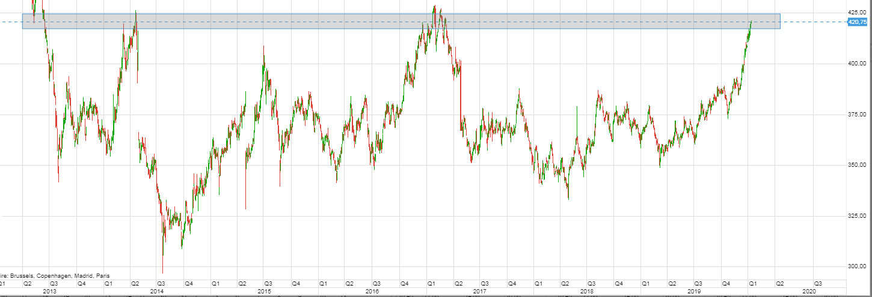This screenshot has height=297, width=872.
Task: Select the 2014 year label on timeline
Action: pos(157,291)
